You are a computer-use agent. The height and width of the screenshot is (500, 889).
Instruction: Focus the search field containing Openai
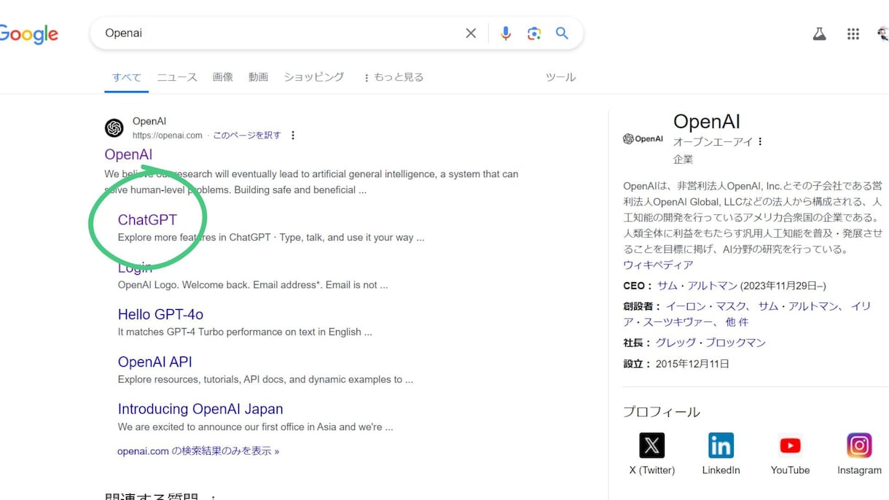[x=281, y=33]
